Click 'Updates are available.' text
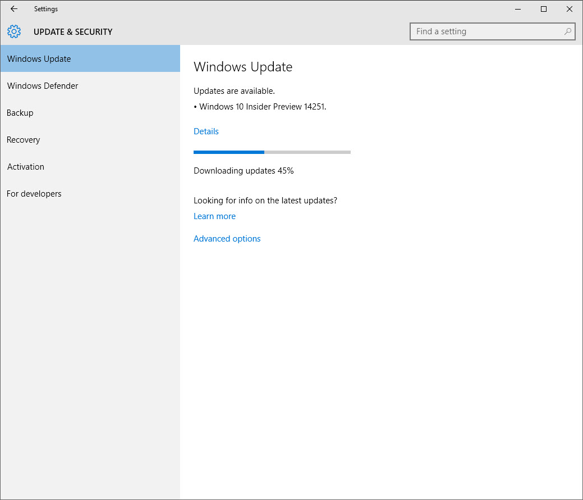583x500 pixels. [x=234, y=91]
